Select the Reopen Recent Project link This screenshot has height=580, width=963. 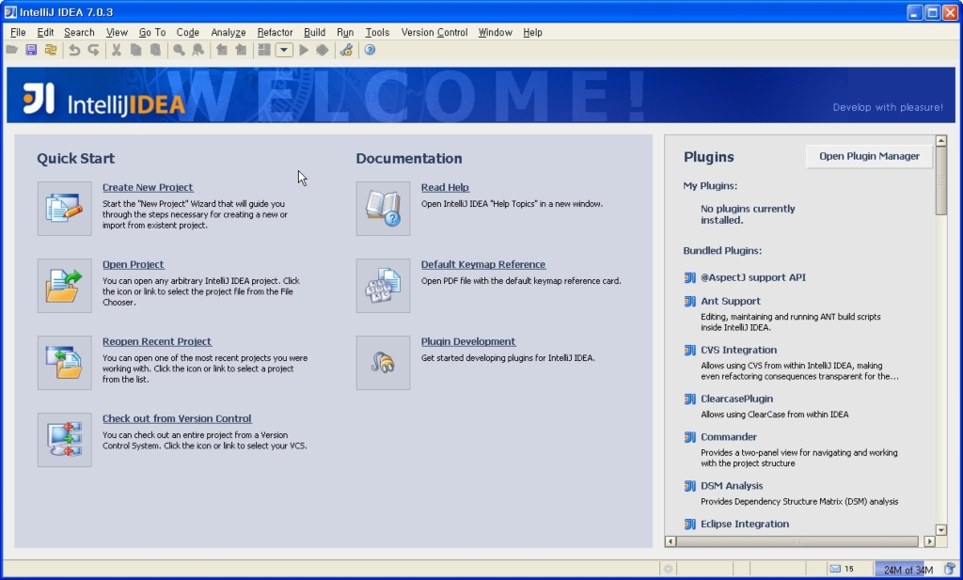point(157,341)
